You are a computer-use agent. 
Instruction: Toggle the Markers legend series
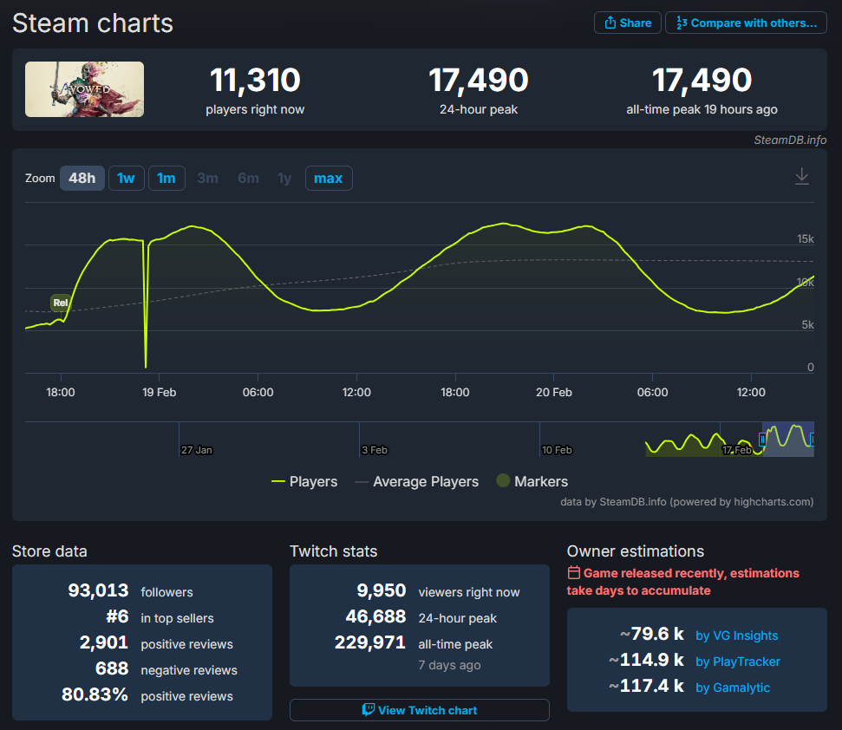click(532, 481)
